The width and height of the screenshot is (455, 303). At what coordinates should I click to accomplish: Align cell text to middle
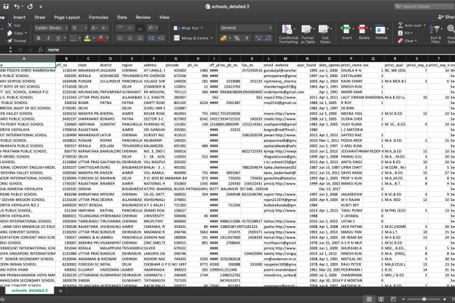(x=130, y=28)
